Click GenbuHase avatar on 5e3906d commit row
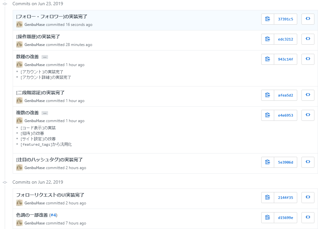This screenshot has height=229, width=318. (x=19, y=167)
